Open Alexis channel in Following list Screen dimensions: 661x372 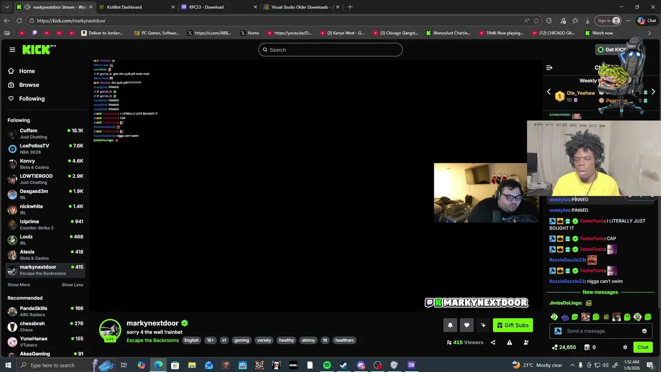pos(45,255)
